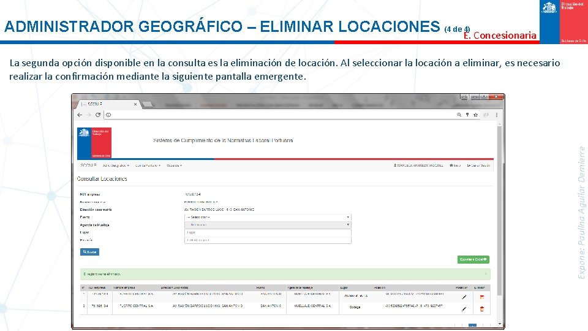Click the blue pagination button under the table
The height and width of the screenshot is (331, 588).
click(472, 325)
